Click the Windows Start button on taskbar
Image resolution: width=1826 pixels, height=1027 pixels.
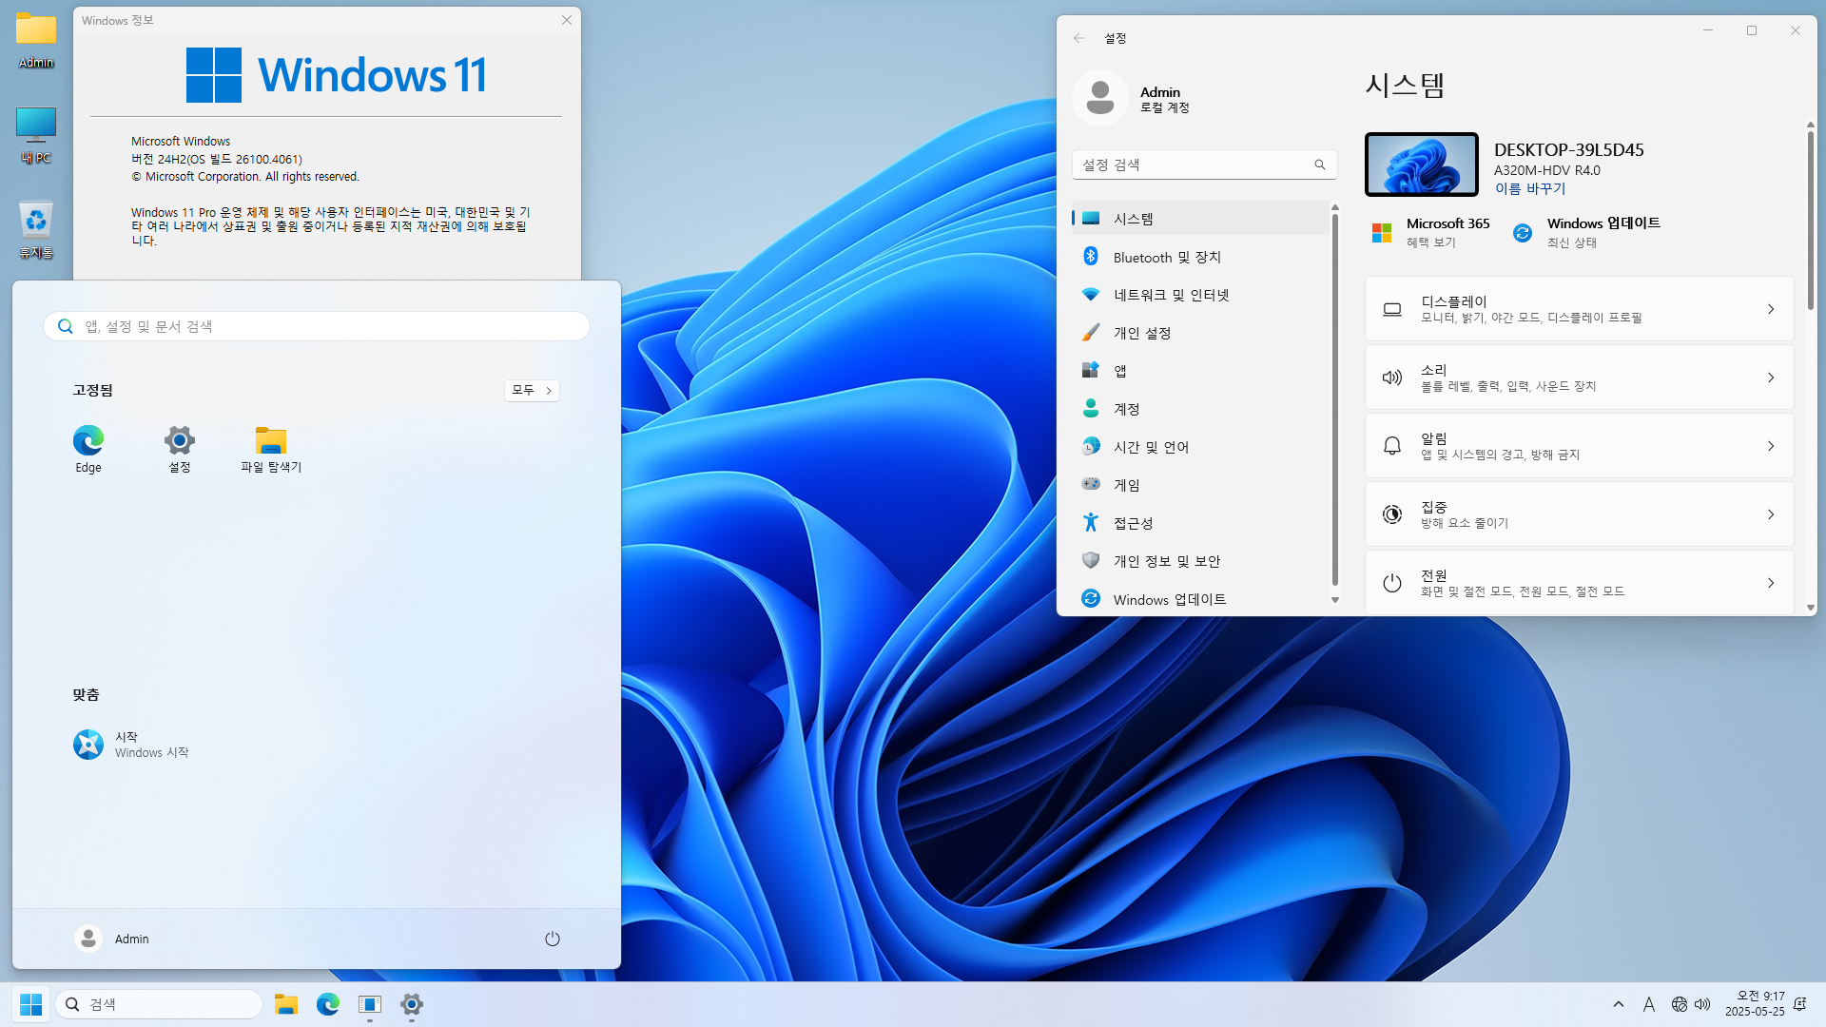pyautogui.click(x=30, y=1004)
